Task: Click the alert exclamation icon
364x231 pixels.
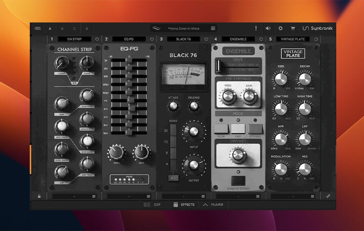Action: pos(255,28)
